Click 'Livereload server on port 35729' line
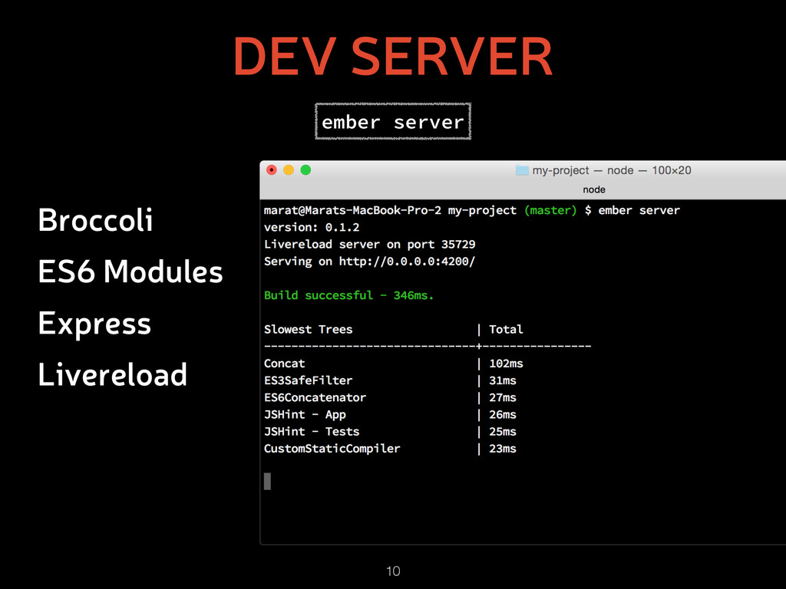Image resolution: width=786 pixels, height=589 pixels. coord(370,245)
